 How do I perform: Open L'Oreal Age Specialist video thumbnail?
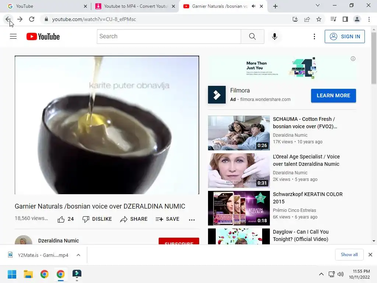tap(239, 171)
